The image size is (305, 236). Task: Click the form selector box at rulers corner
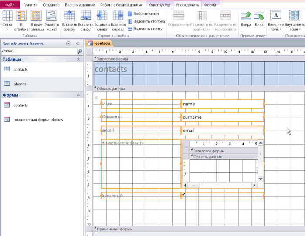coord(89,51)
